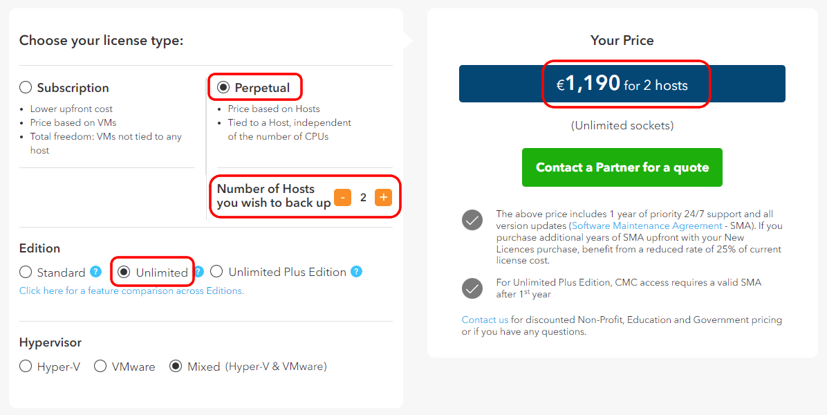The image size is (827, 415).
Task: Choose the Standard edition option
Action: coord(26,272)
